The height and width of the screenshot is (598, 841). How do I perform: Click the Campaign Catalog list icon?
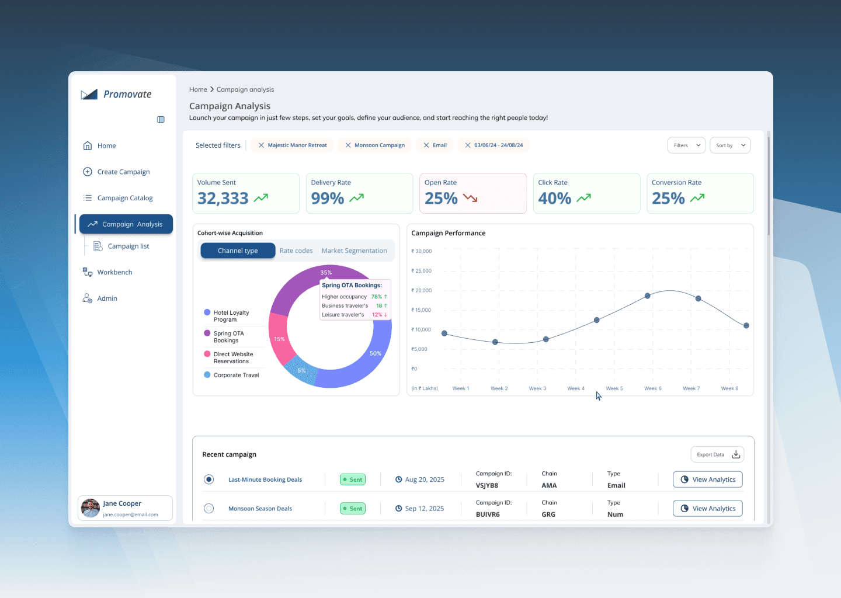tap(88, 198)
